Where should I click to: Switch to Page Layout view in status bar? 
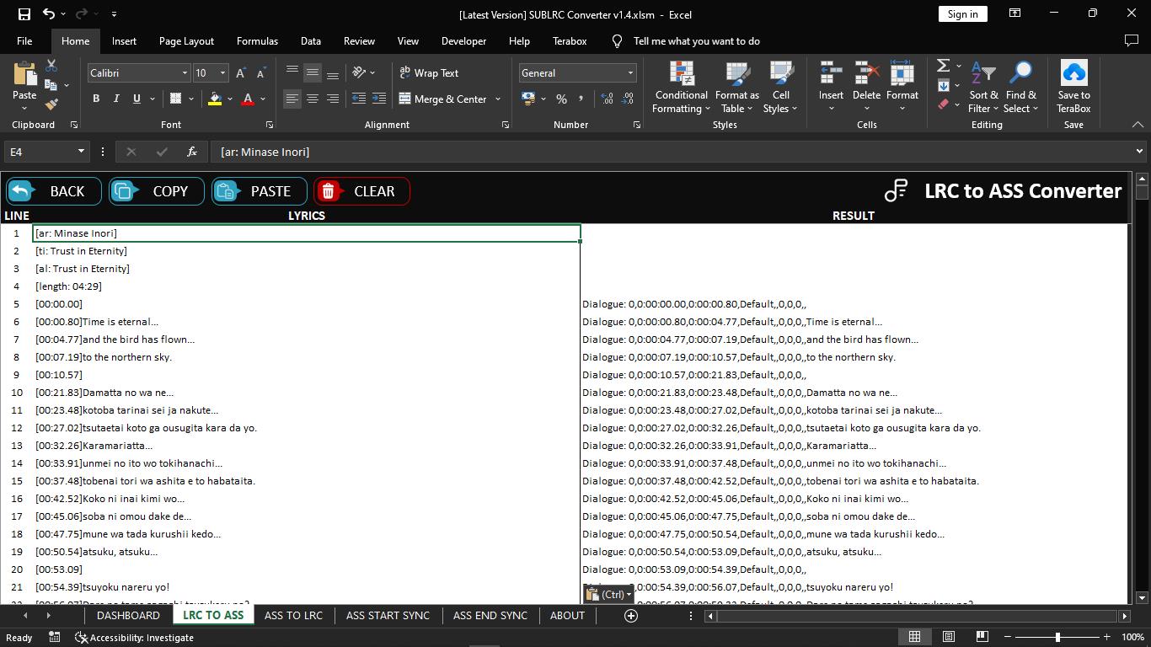[948, 637]
